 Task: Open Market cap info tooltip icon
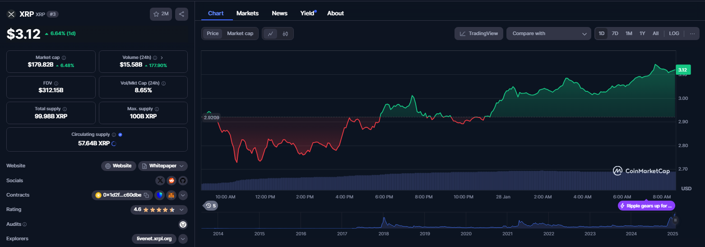[x=64, y=58]
